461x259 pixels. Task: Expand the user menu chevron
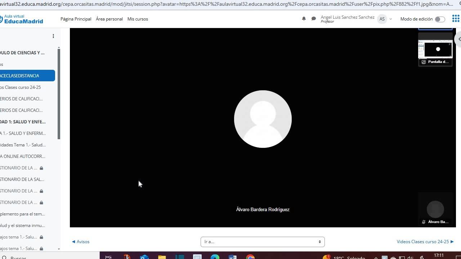pyautogui.click(x=391, y=19)
